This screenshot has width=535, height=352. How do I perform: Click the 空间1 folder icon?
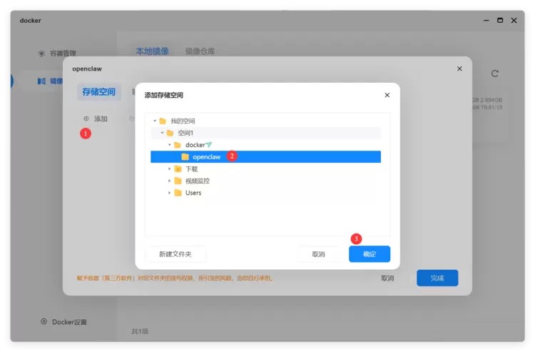pos(170,133)
